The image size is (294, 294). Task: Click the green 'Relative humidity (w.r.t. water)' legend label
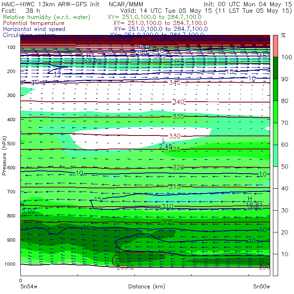[x=47, y=17]
